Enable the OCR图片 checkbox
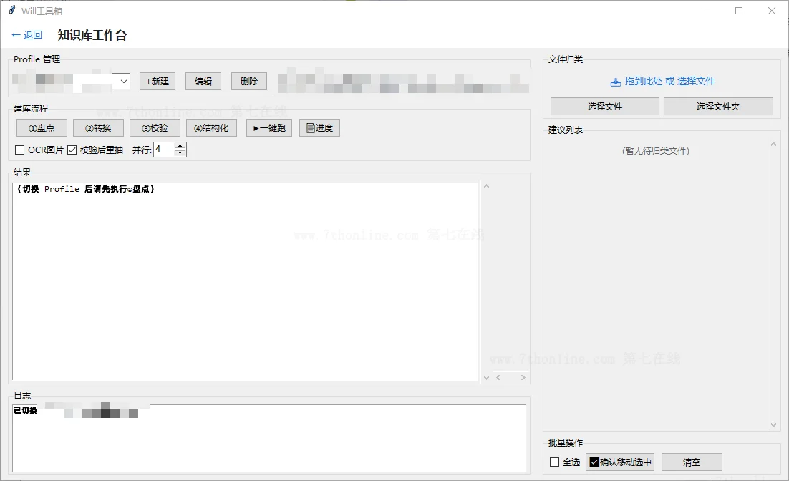 click(x=19, y=150)
